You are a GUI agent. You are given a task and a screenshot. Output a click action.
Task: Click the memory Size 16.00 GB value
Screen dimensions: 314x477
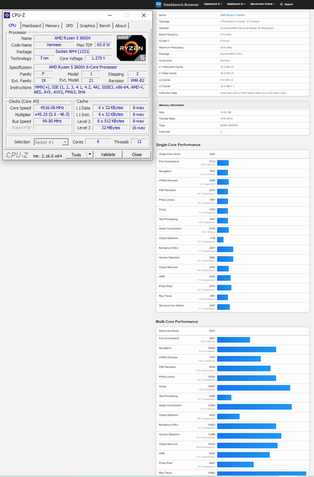[226, 112]
